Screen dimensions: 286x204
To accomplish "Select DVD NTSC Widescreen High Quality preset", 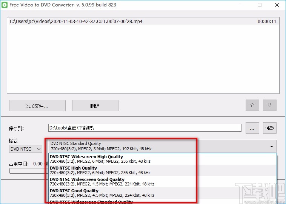I will tap(163, 159).
